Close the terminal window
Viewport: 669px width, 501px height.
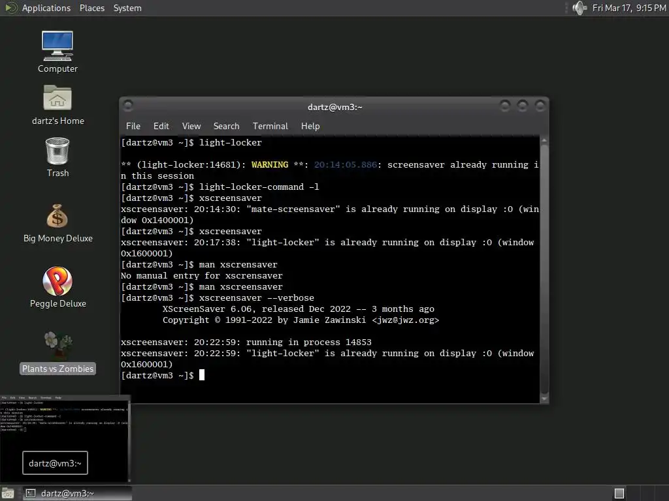[x=540, y=105]
